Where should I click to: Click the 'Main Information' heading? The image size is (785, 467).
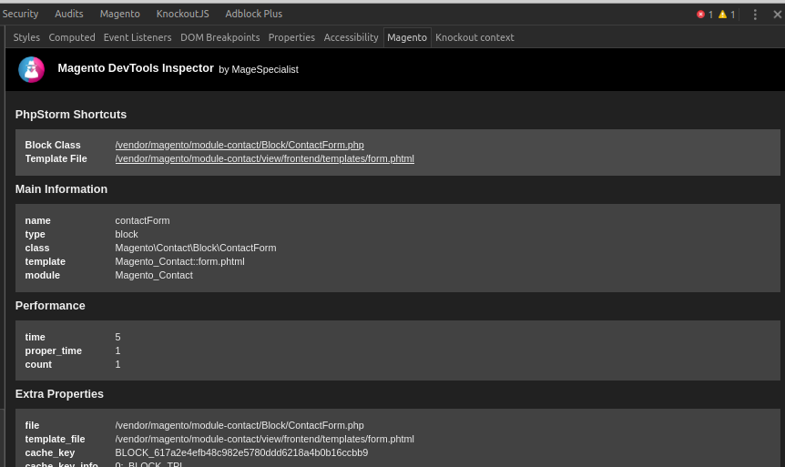point(61,189)
